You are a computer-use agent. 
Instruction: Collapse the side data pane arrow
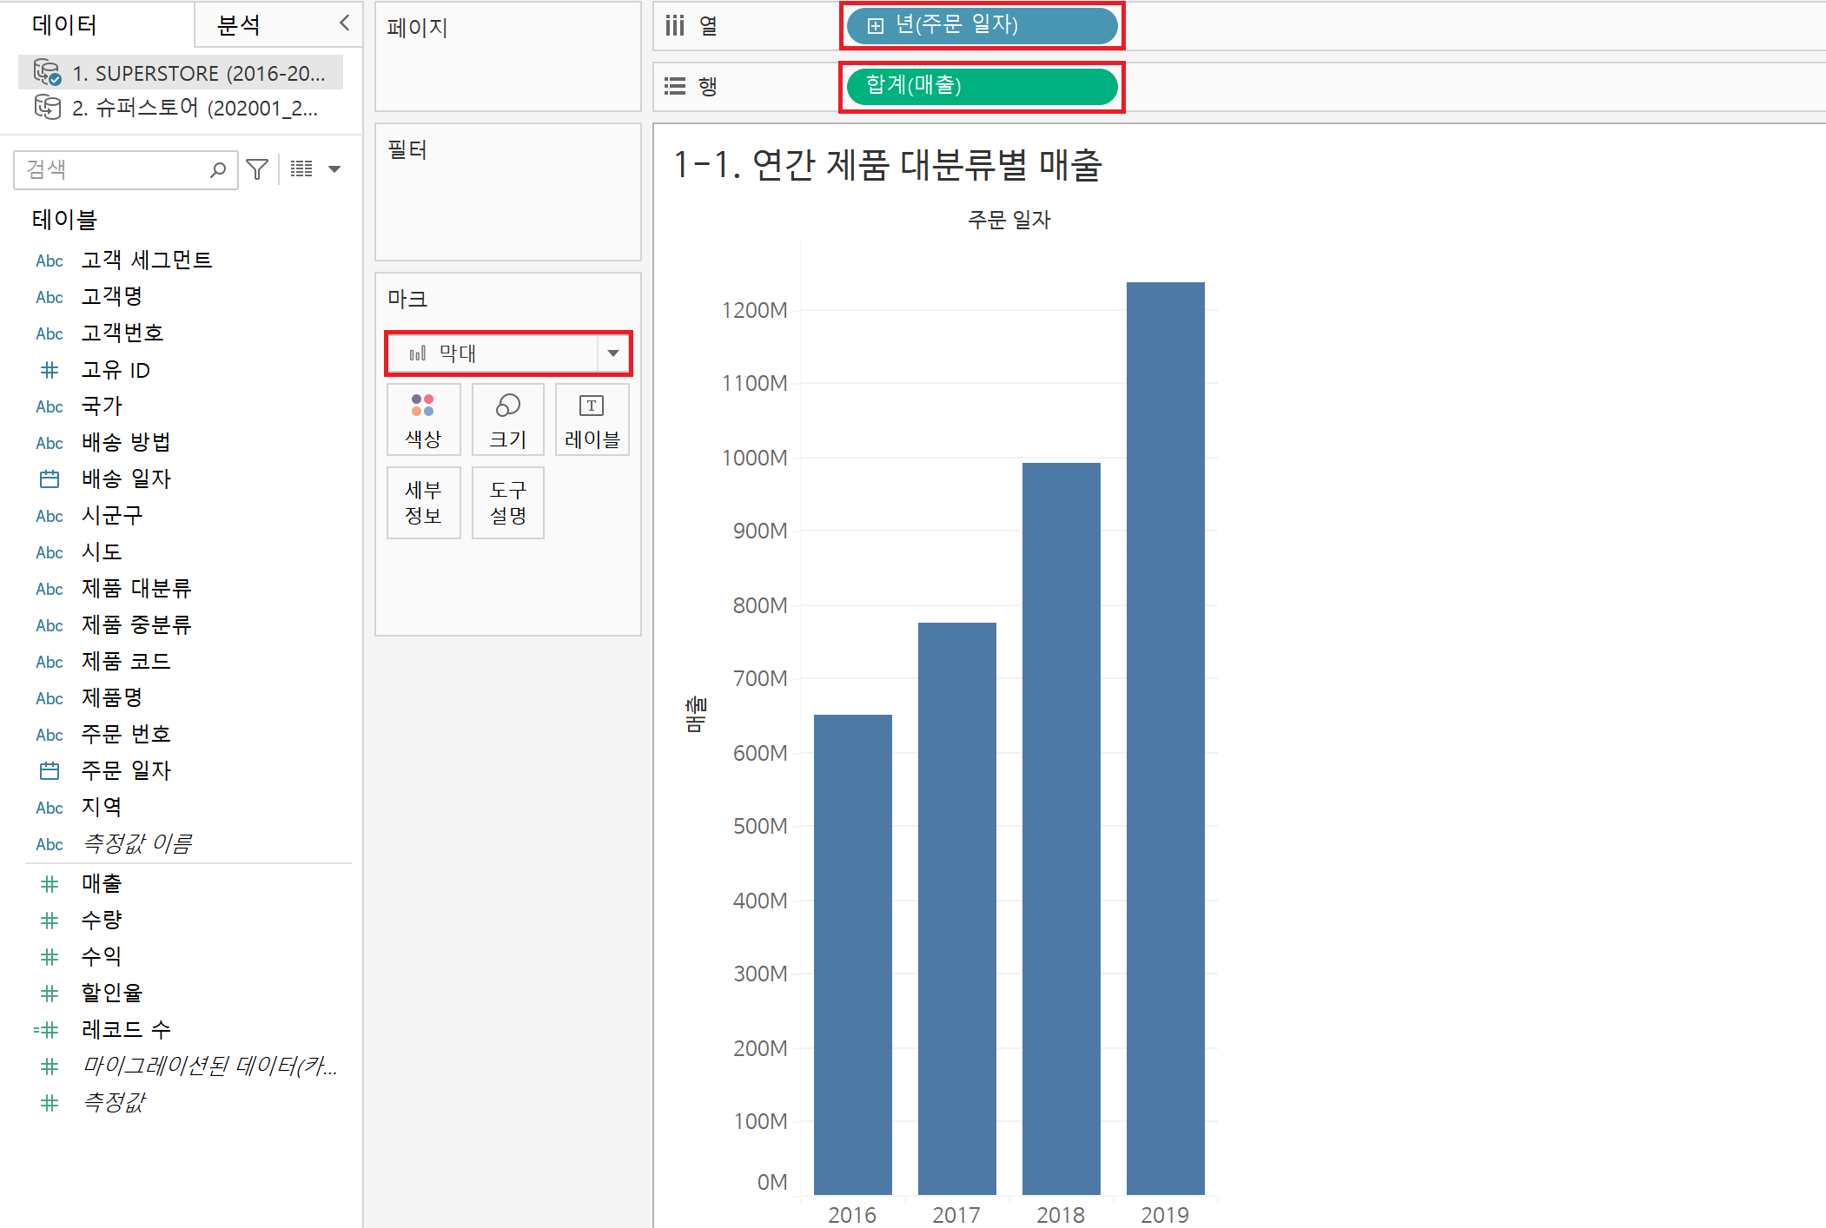[344, 23]
